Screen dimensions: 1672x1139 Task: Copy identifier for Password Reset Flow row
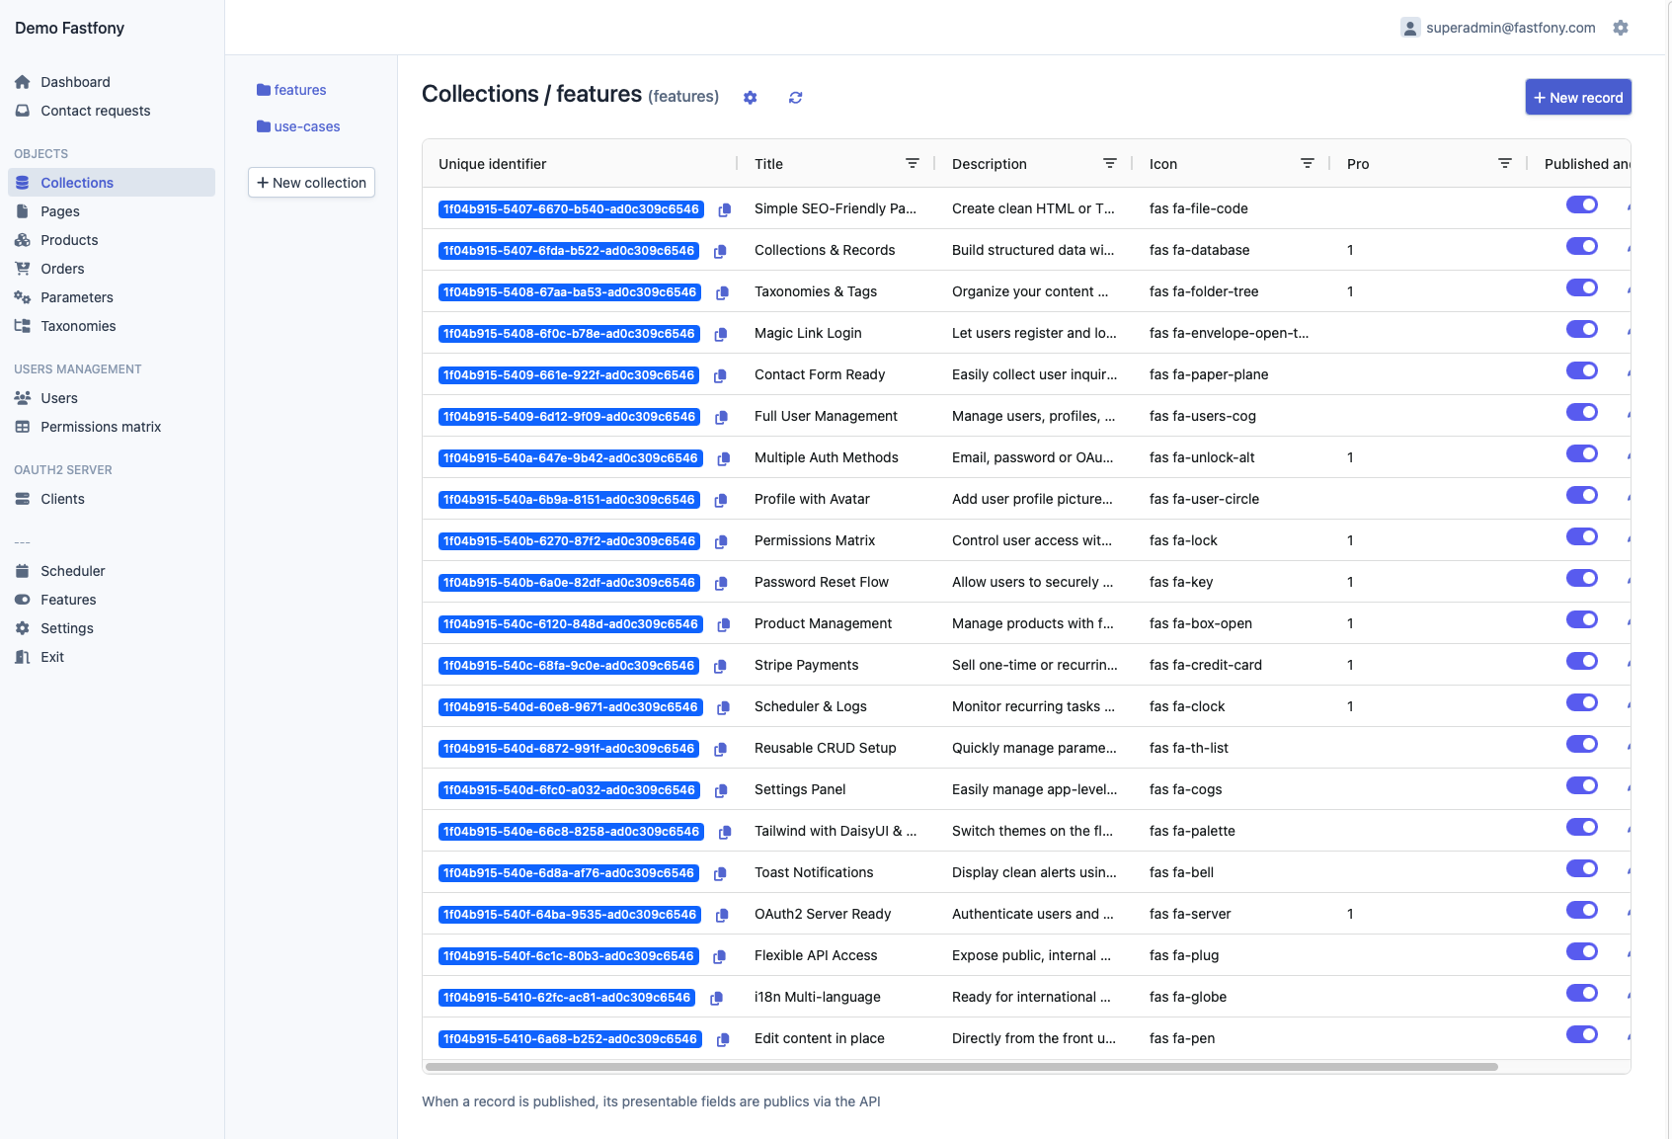coord(721,584)
